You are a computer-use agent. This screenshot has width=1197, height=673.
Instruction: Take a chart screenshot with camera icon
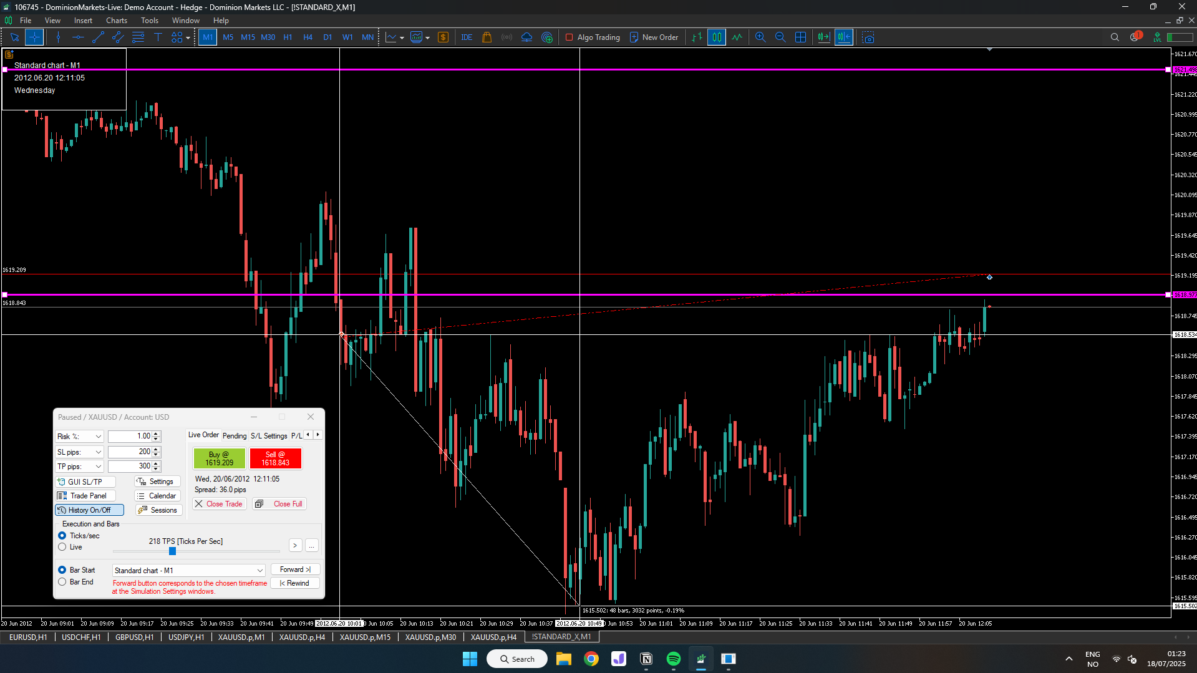(868, 37)
